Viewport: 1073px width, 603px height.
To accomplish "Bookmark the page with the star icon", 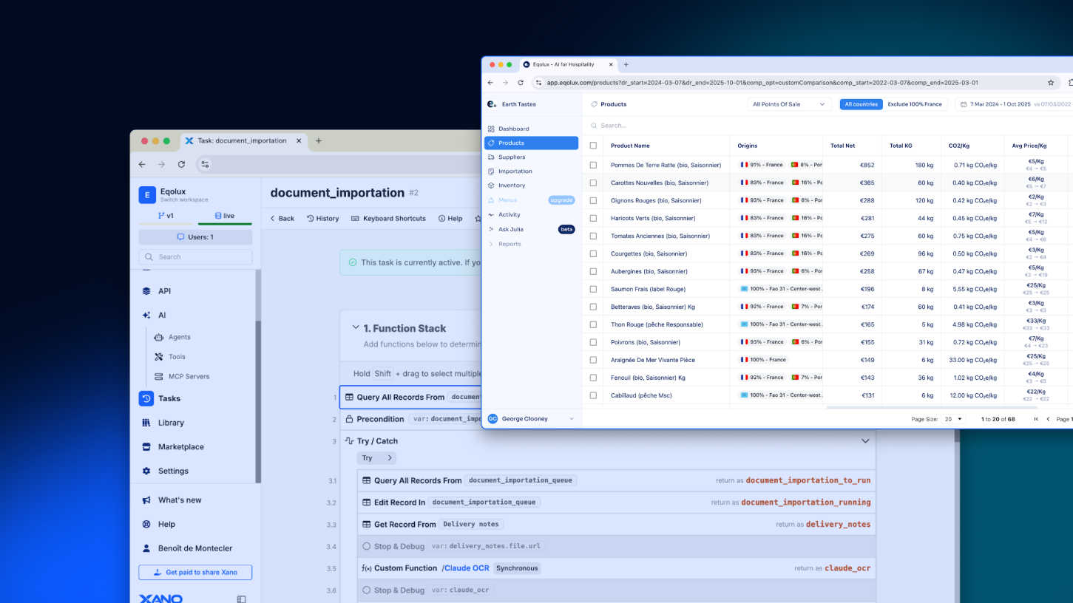I will point(1051,83).
